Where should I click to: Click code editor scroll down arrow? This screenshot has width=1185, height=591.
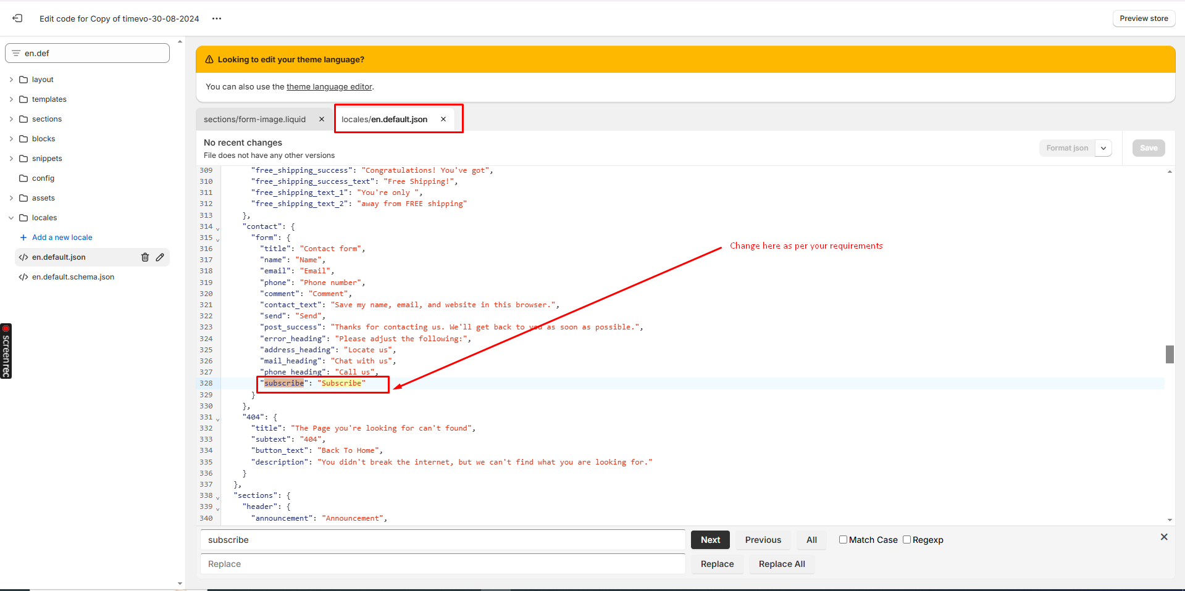coord(1170,520)
